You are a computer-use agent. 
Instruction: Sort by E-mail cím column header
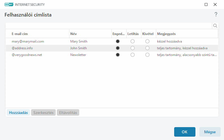click(x=38, y=34)
